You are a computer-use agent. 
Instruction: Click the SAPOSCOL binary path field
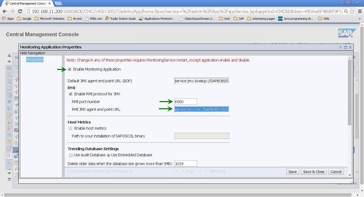202,136
